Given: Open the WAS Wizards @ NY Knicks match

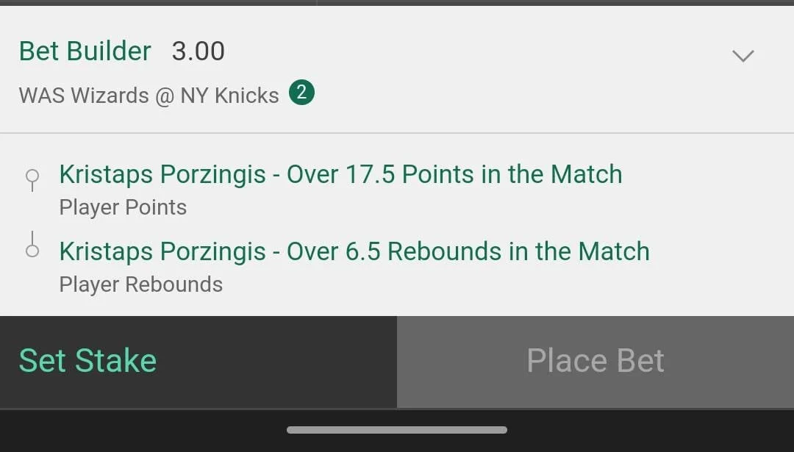Looking at the screenshot, I should (x=149, y=96).
